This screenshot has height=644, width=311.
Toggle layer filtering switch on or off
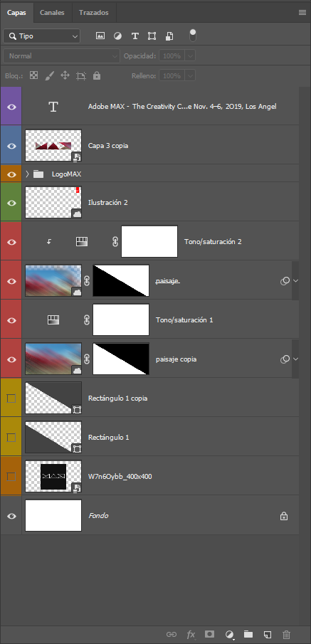point(193,36)
